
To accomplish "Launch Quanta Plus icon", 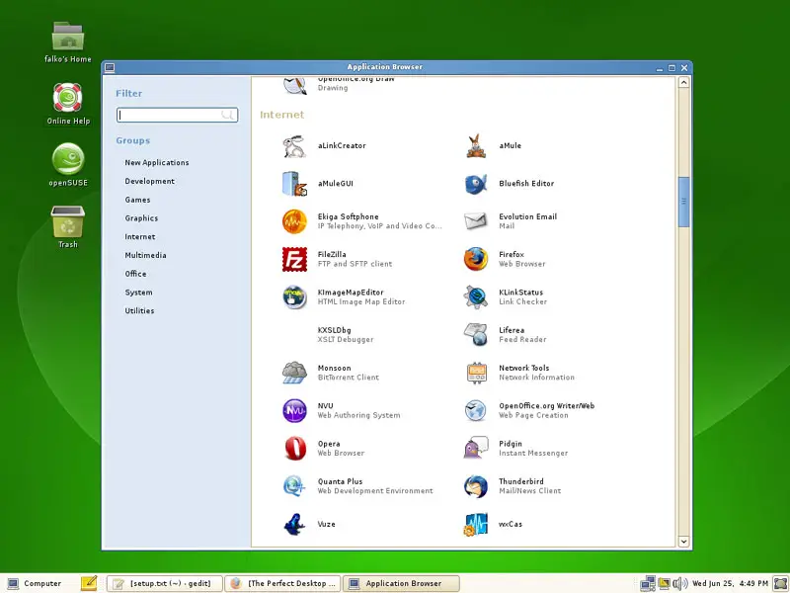I will pyautogui.click(x=294, y=486).
